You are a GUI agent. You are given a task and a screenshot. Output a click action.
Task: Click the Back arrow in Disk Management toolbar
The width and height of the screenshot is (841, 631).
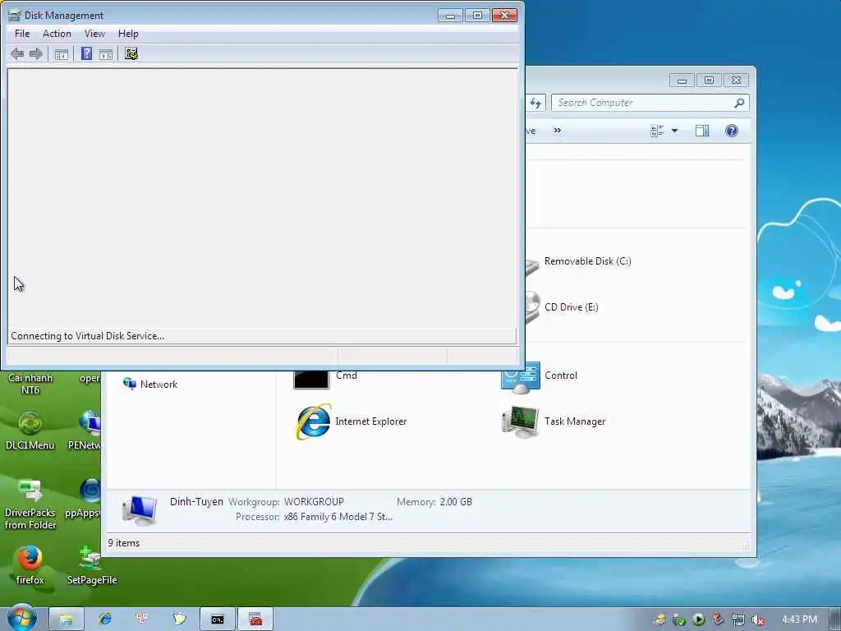pos(17,53)
